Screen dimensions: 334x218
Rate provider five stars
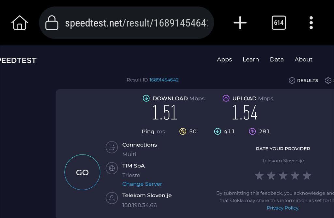tap(307, 176)
